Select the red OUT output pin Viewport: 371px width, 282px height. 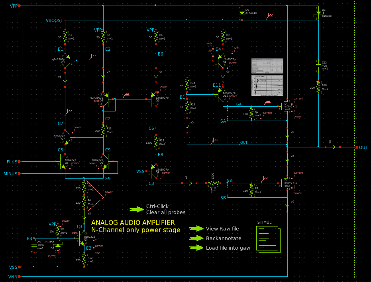[x=357, y=147]
